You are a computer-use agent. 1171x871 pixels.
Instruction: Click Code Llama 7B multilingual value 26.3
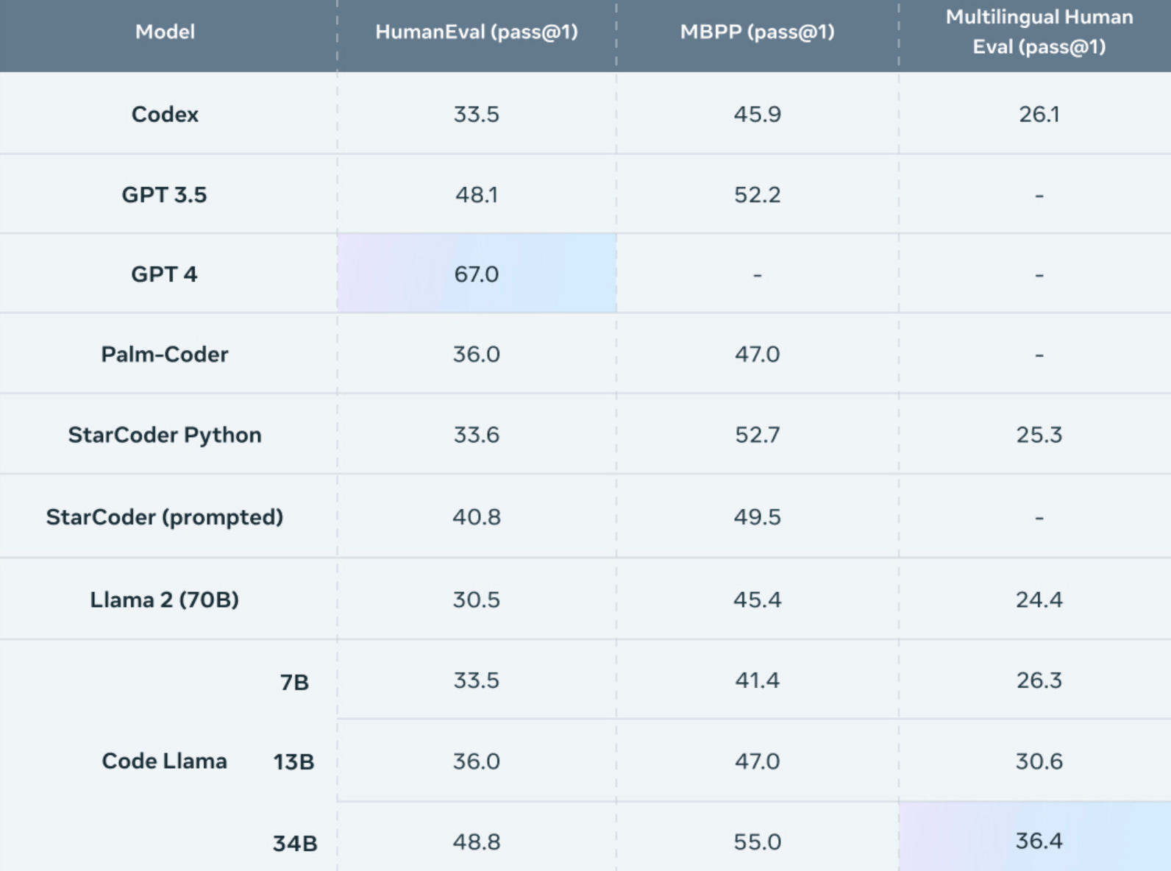pos(1039,680)
